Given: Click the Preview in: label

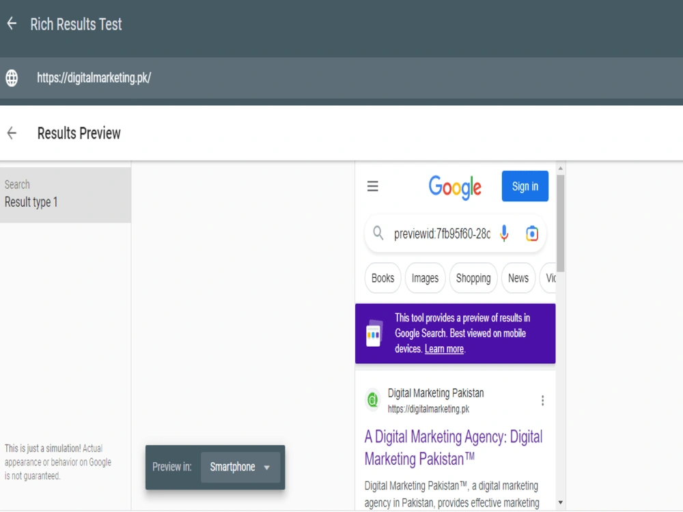Looking at the screenshot, I should [x=172, y=467].
